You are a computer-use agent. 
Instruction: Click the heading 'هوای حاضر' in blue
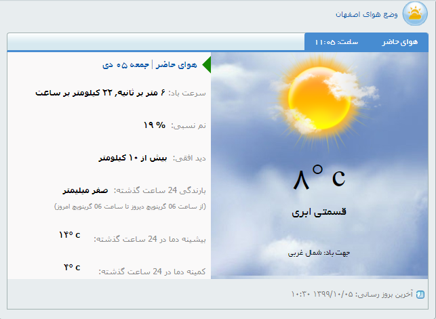[176, 65]
